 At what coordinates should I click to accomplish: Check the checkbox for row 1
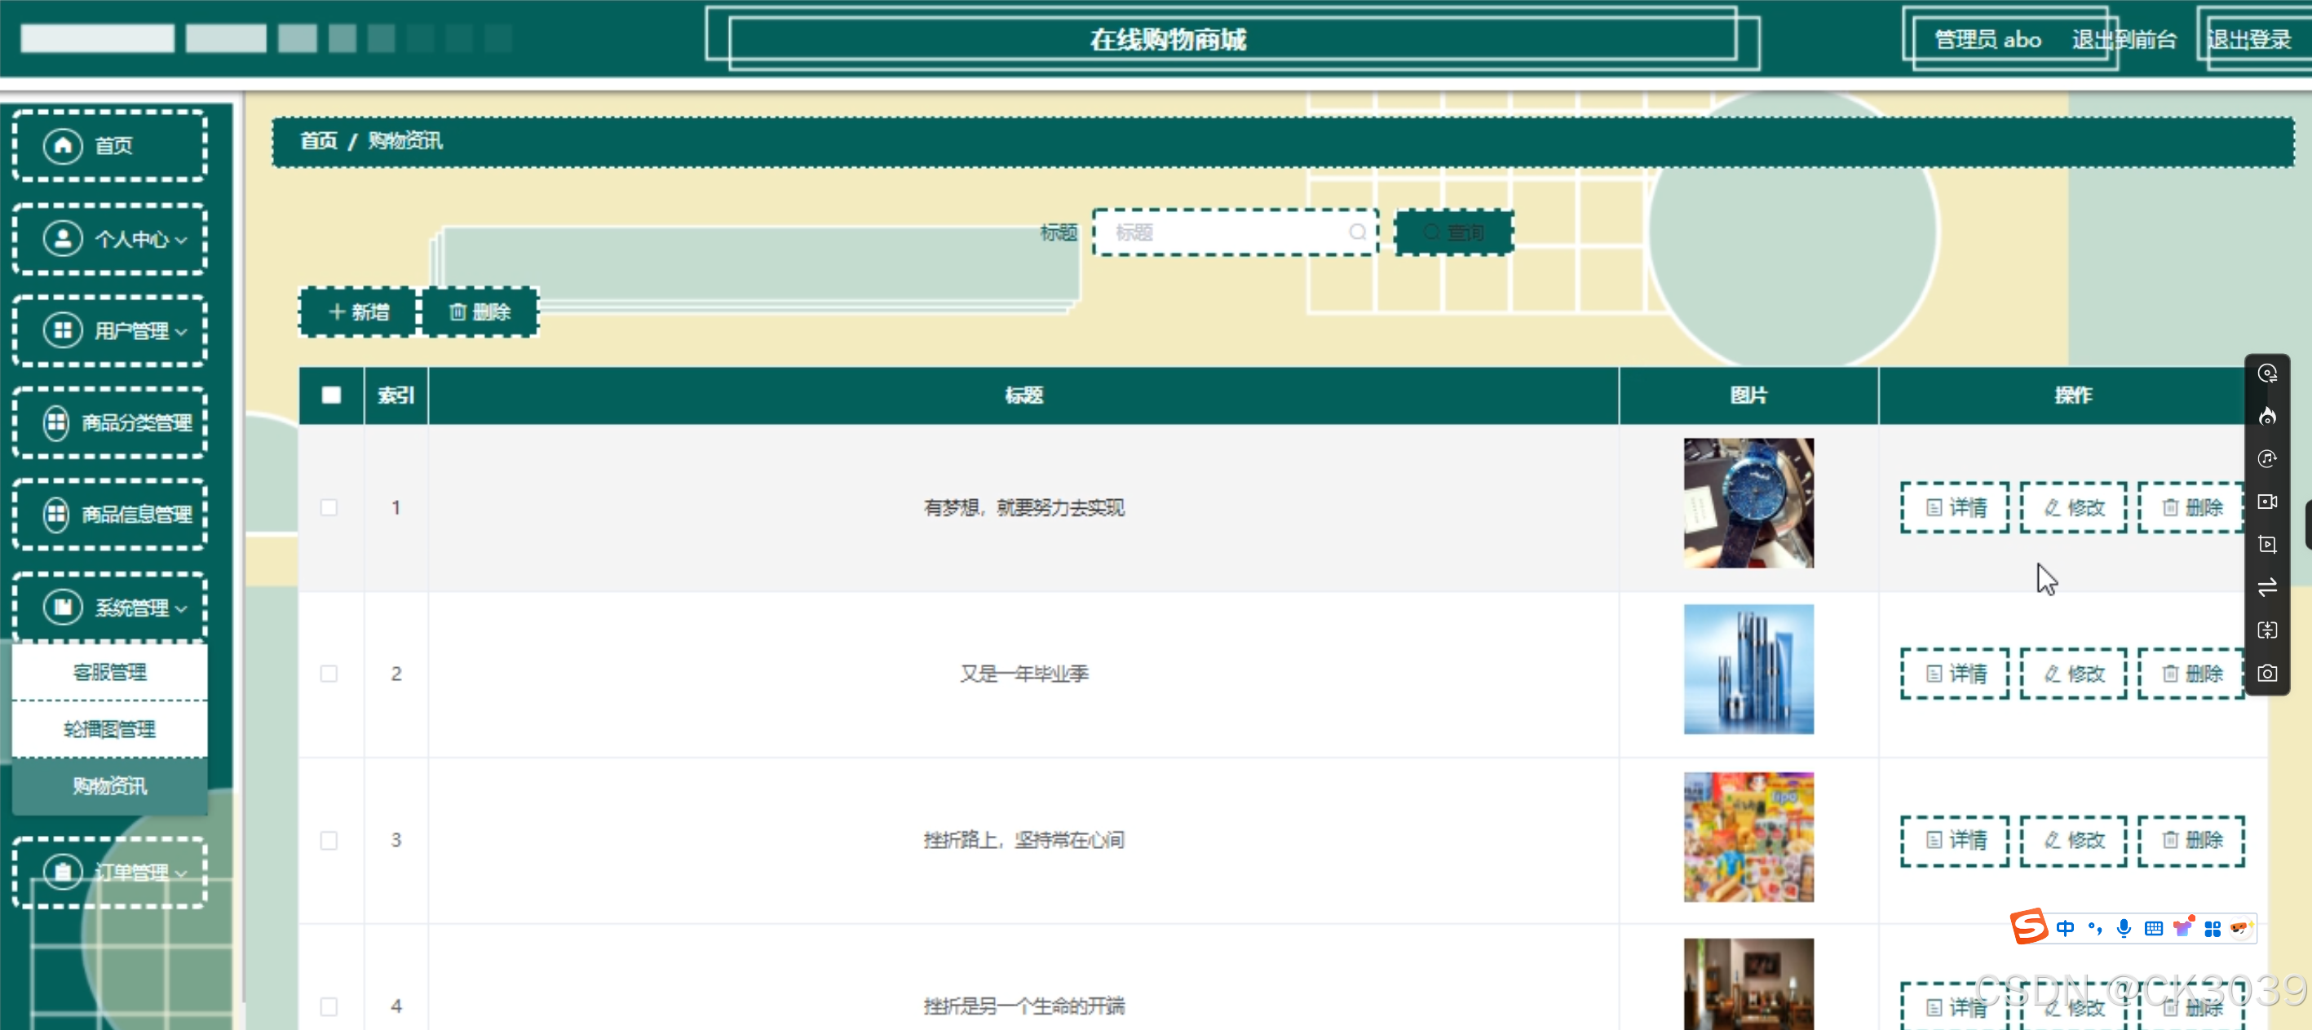(329, 508)
